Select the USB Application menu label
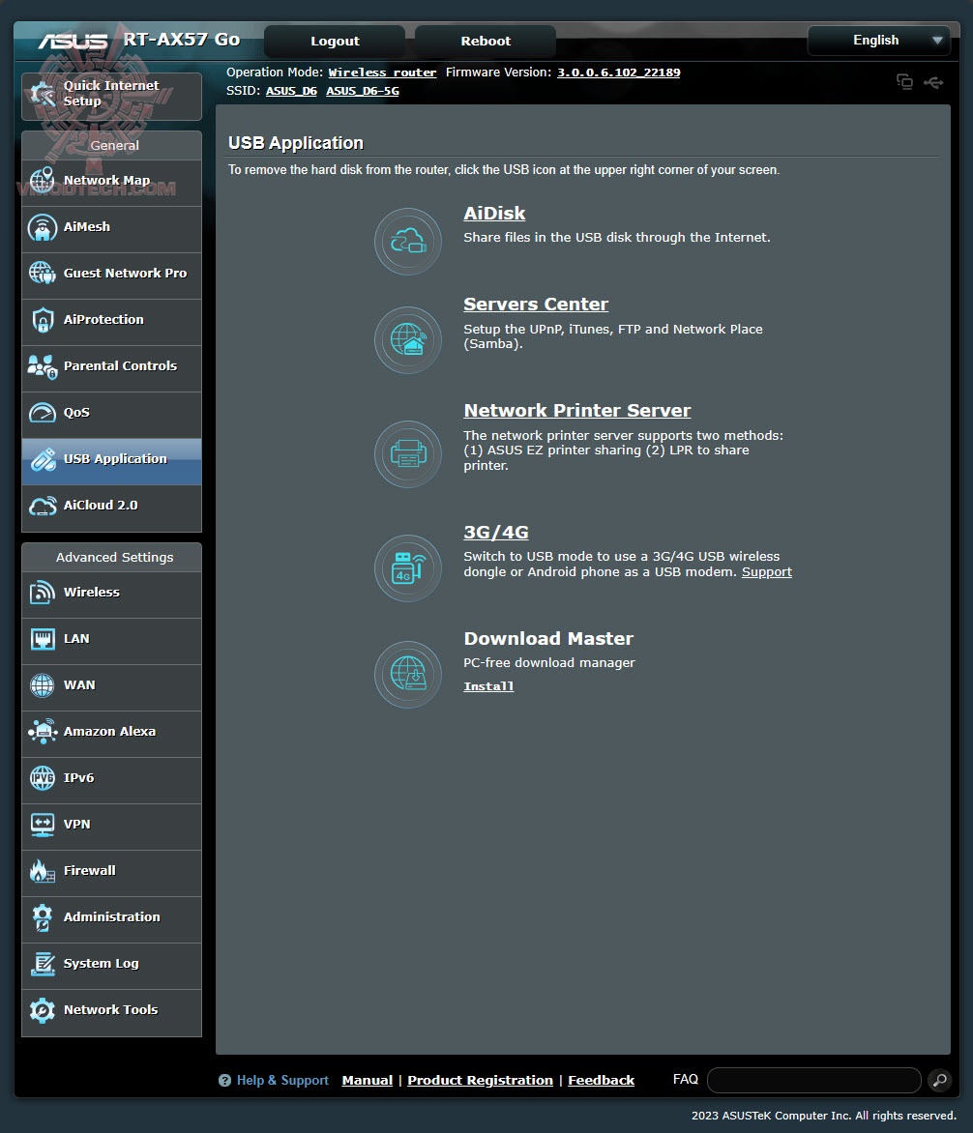This screenshot has width=973, height=1133. tap(115, 459)
